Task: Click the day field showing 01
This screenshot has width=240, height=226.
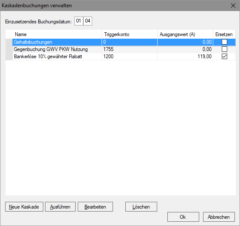Action: [79, 21]
